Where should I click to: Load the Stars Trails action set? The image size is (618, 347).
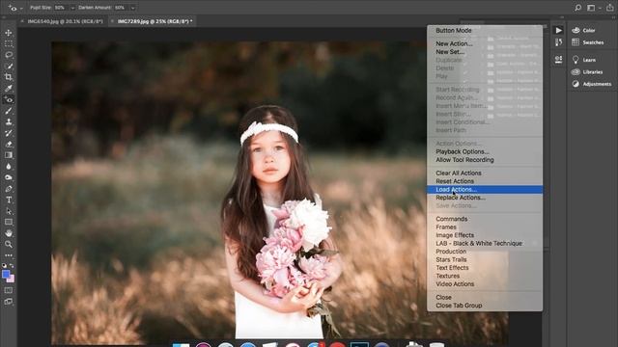coord(451,259)
